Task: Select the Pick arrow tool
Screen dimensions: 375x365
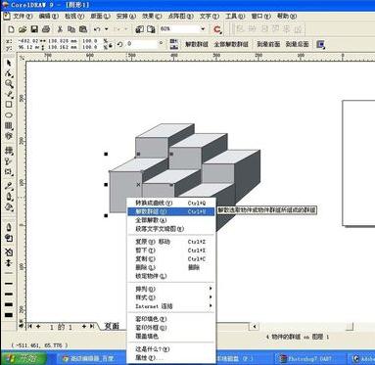Action: coord(9,63)
